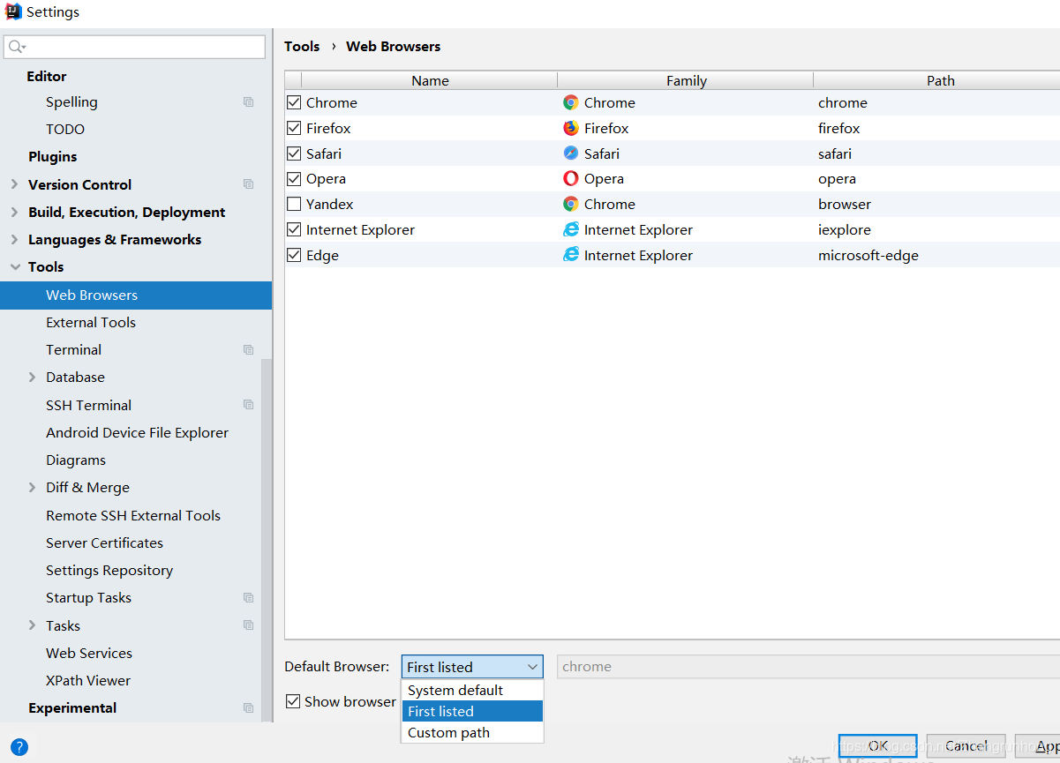Click the settings search field
This screenshot has width=1060, height=763.
click(x=134, y=47)
